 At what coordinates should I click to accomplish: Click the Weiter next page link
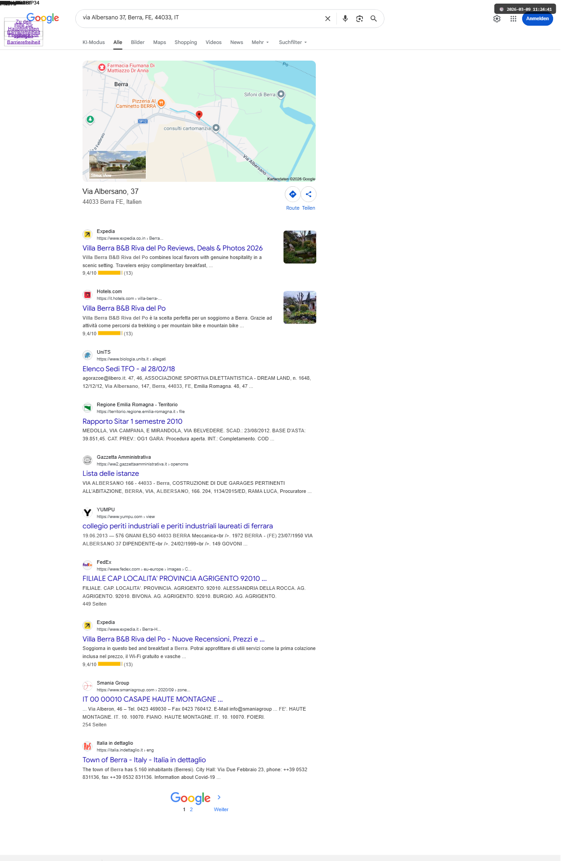(221, 809)
